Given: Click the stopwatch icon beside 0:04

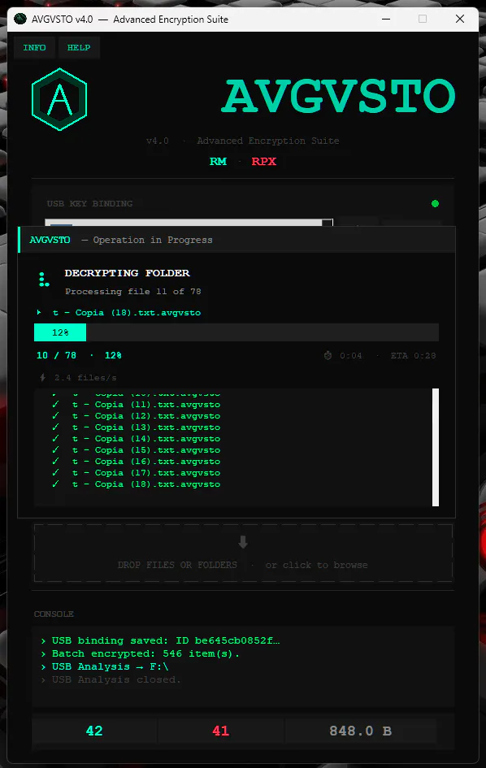Looking at the screenshot, I should (328, 356).
